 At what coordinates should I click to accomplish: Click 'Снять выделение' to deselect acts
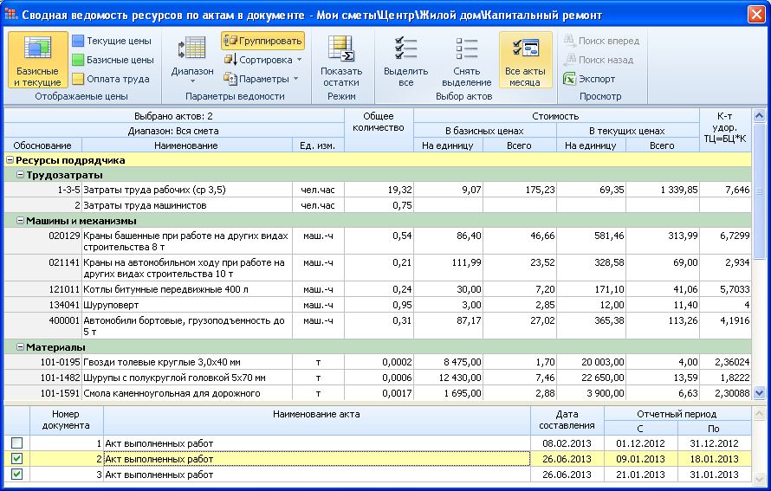(x=466, y=60)
